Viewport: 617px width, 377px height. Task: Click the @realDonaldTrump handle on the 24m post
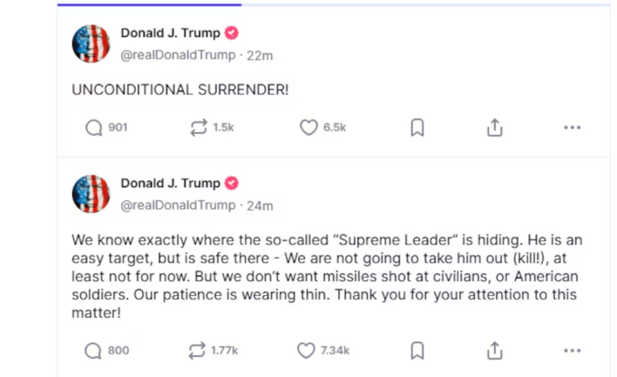pyautogui.click(x=178, y=206)
